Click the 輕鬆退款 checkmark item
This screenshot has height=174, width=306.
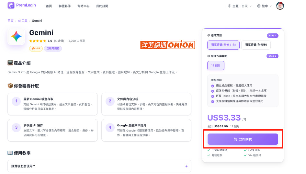(x=215, y=156)
